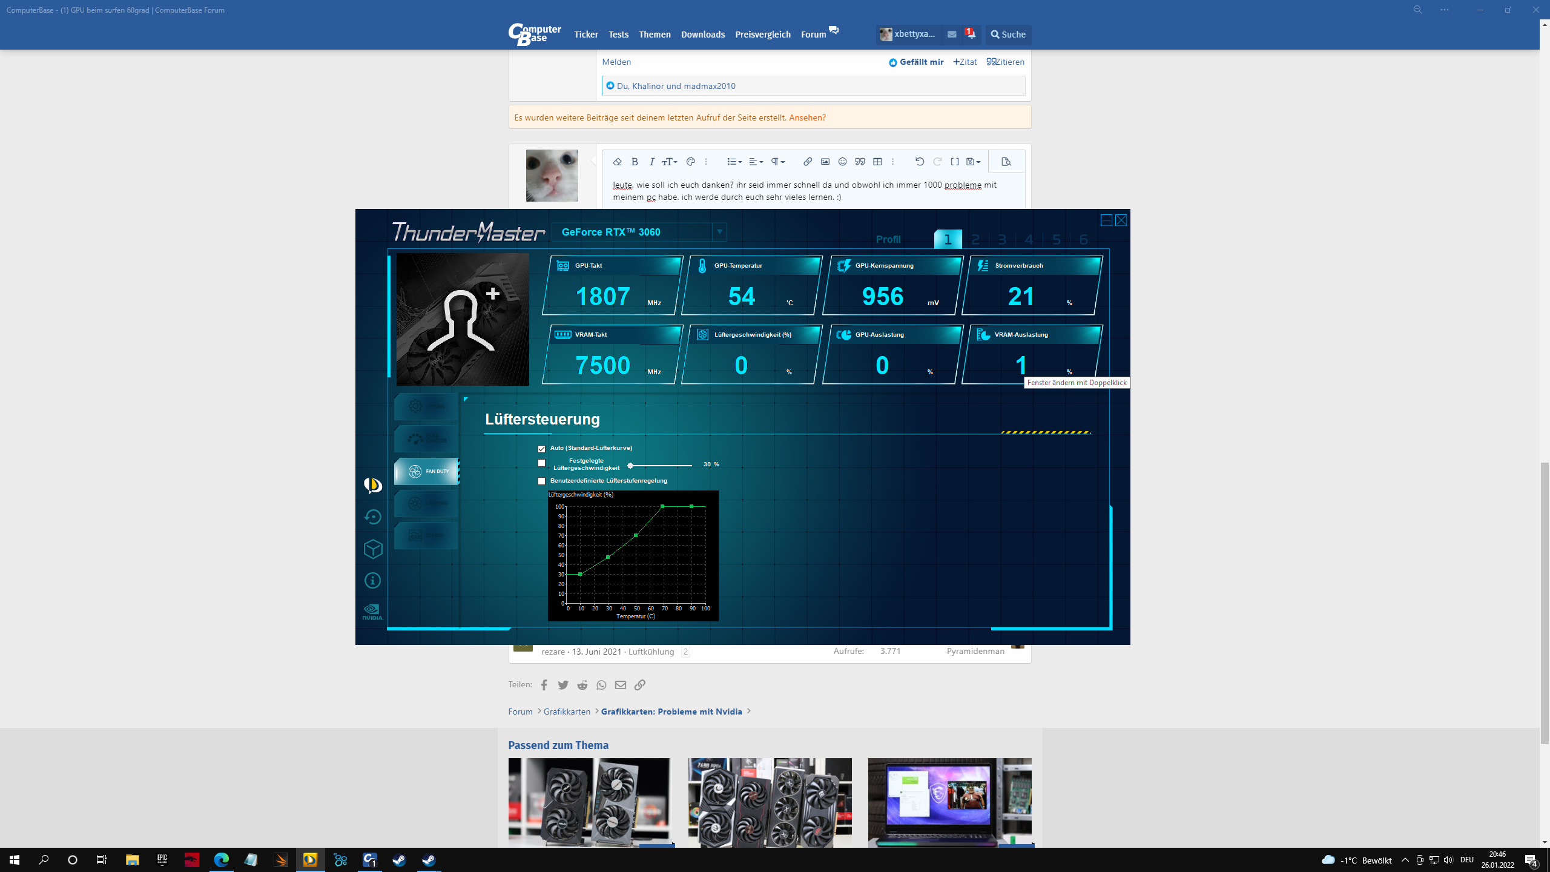This screenshot has width=1550, height=872.
Task: Click the 3D cube icon in sidebar
Action: [372, 549]
